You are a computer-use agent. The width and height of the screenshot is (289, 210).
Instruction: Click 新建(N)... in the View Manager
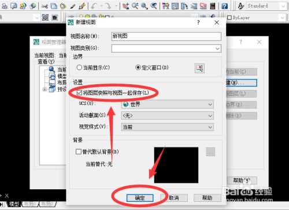click(241, 83)
